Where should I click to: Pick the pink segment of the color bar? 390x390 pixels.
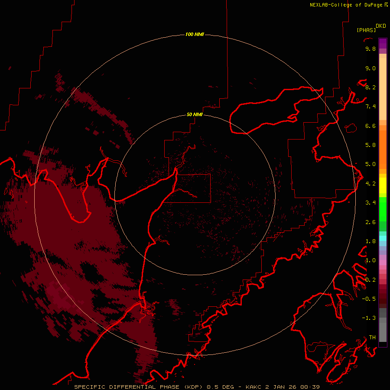(383, 263)
